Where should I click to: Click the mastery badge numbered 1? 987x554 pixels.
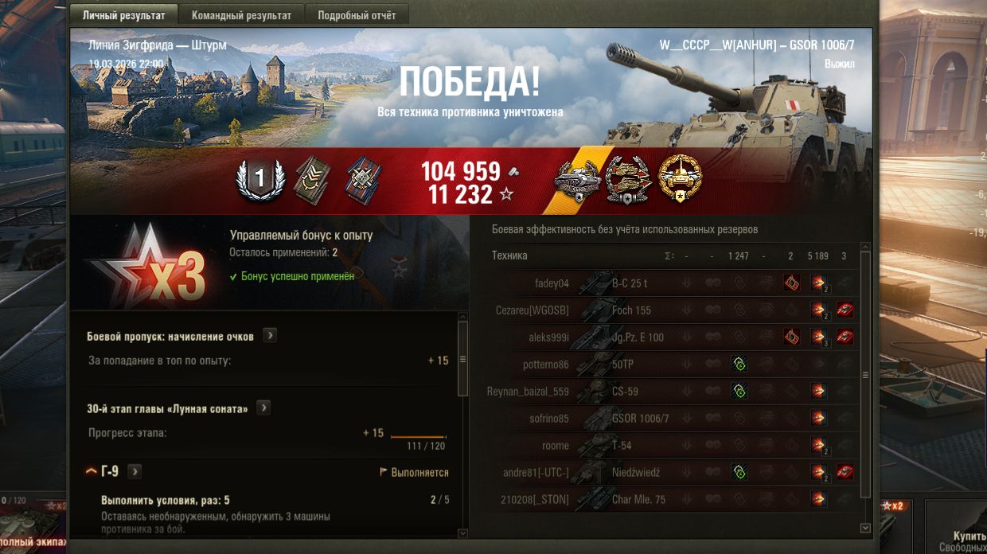[259, 179]
